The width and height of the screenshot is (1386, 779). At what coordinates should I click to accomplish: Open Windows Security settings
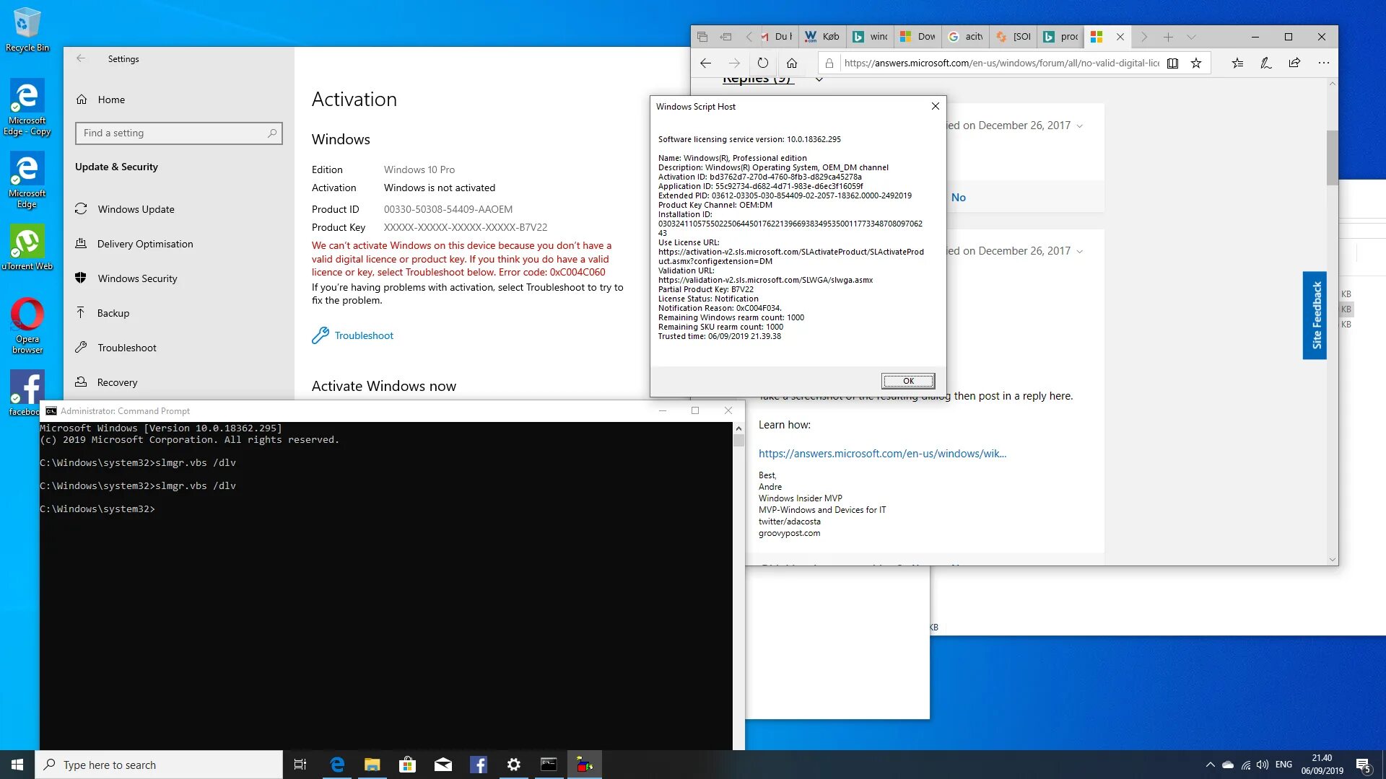point(138,278)
